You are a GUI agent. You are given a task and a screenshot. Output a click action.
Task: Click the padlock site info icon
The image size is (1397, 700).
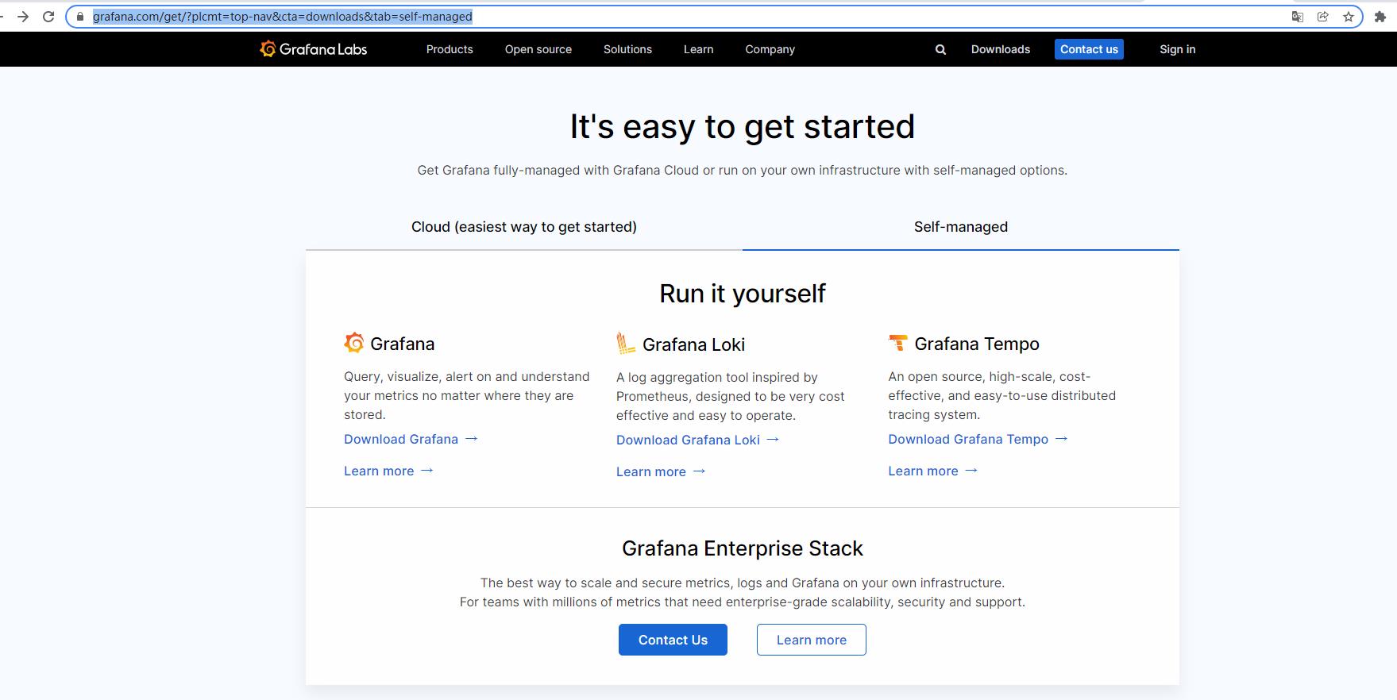tap(79, 17)
